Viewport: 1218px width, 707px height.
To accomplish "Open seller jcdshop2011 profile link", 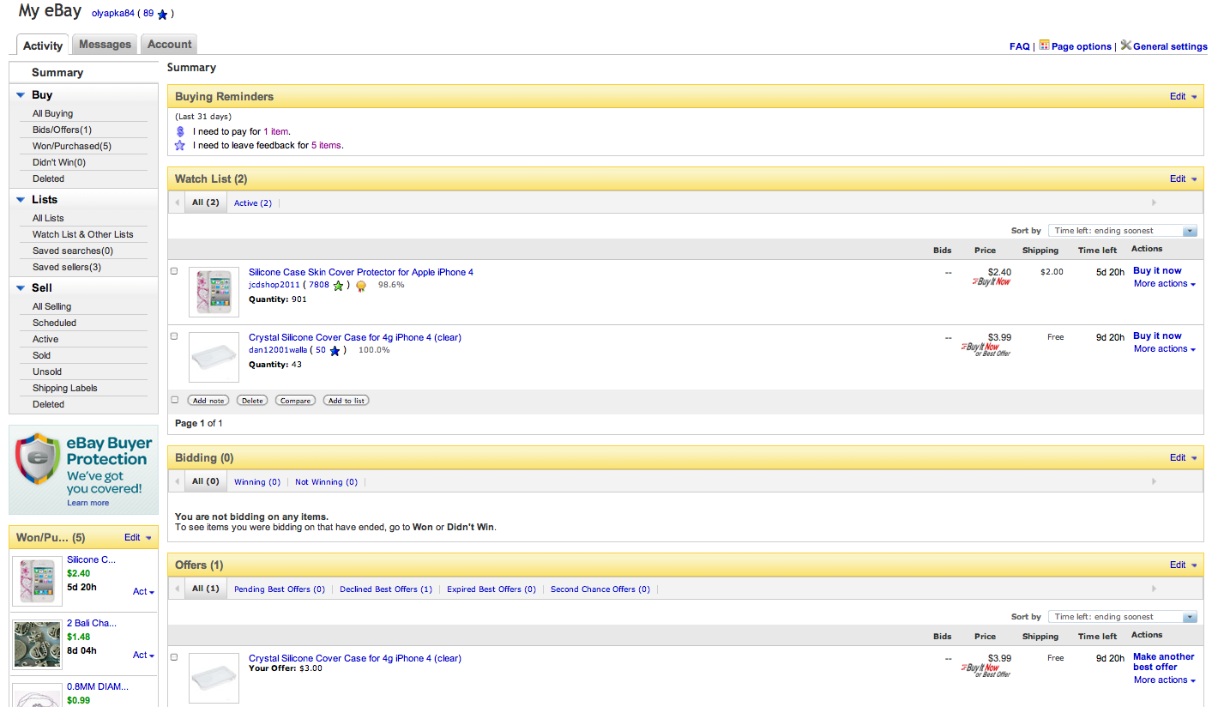I will 274,285.
